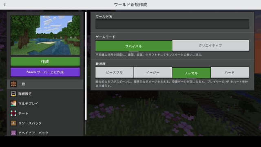Select クリエイティブ game mode
261x147 pixels.
click(x=210, y=45)
